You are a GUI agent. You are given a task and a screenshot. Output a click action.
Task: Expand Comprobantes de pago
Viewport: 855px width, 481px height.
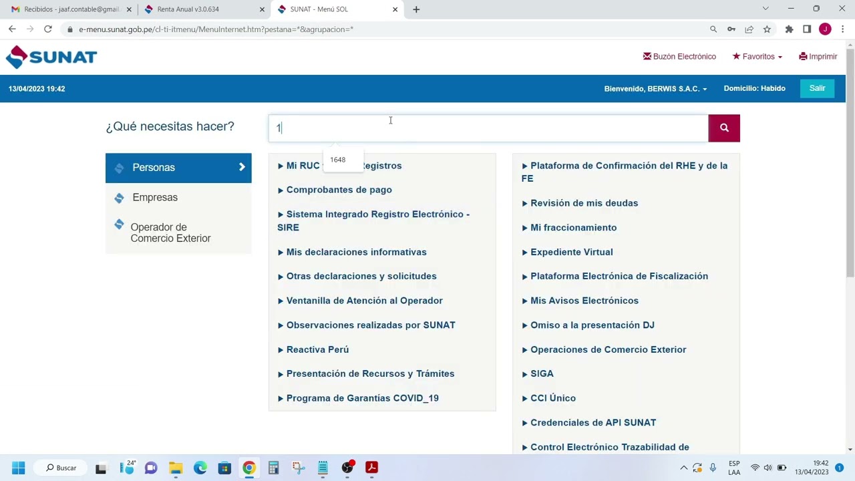(x=335, y=190)
